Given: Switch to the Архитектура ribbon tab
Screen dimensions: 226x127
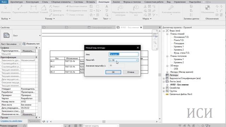Looking at the screenshot, I should tap(17, 2).
